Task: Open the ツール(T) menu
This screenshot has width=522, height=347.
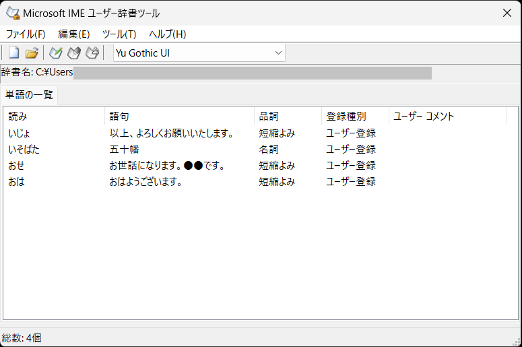Action: [x=119, y=34]
